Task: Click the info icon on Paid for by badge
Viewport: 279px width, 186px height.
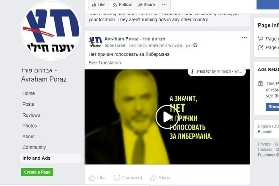Action: [192, 72]
